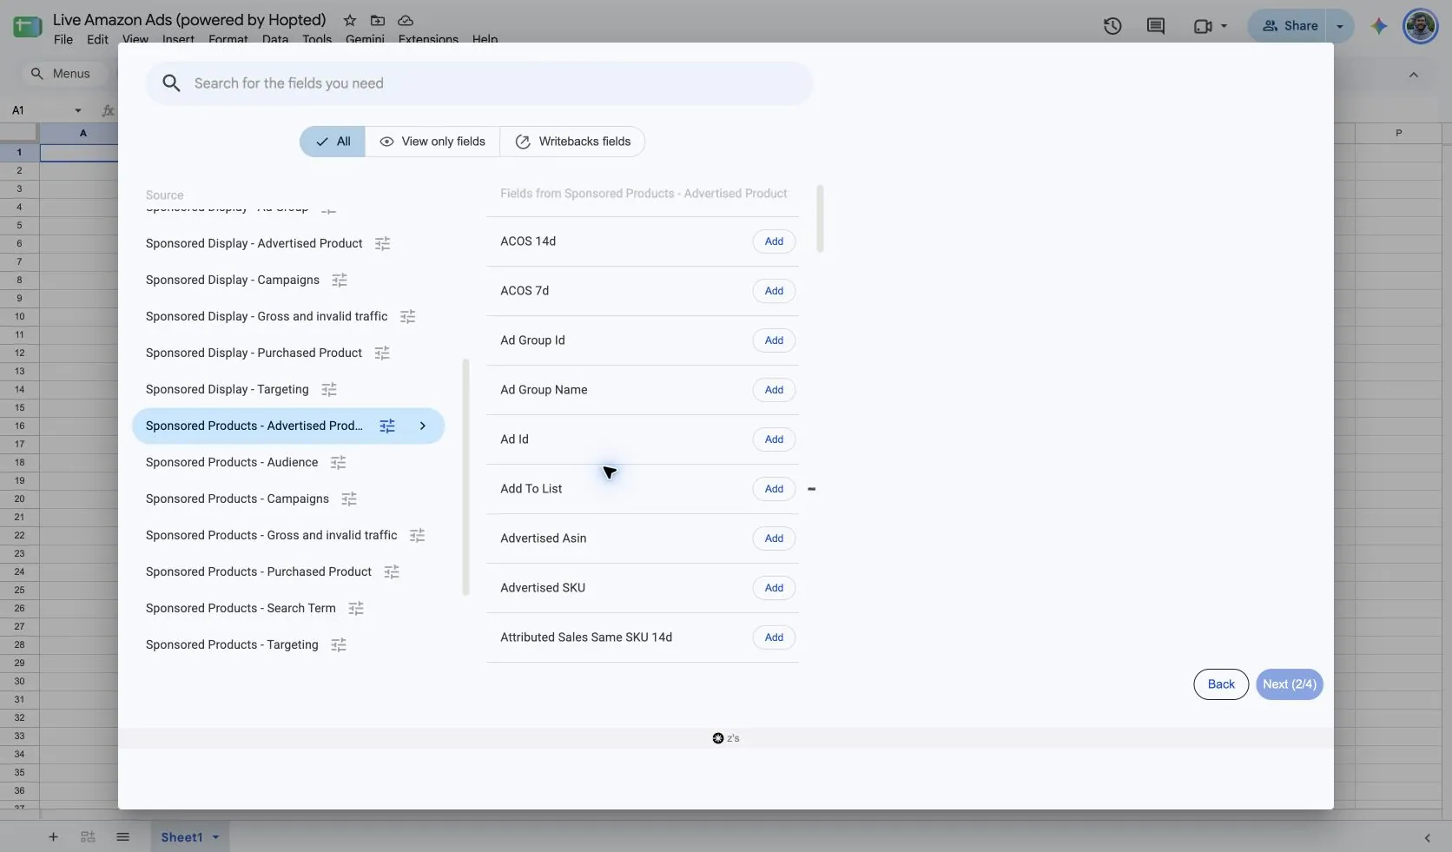
Task: Click the Google Sheets home logo
Action: click(27, 27)
